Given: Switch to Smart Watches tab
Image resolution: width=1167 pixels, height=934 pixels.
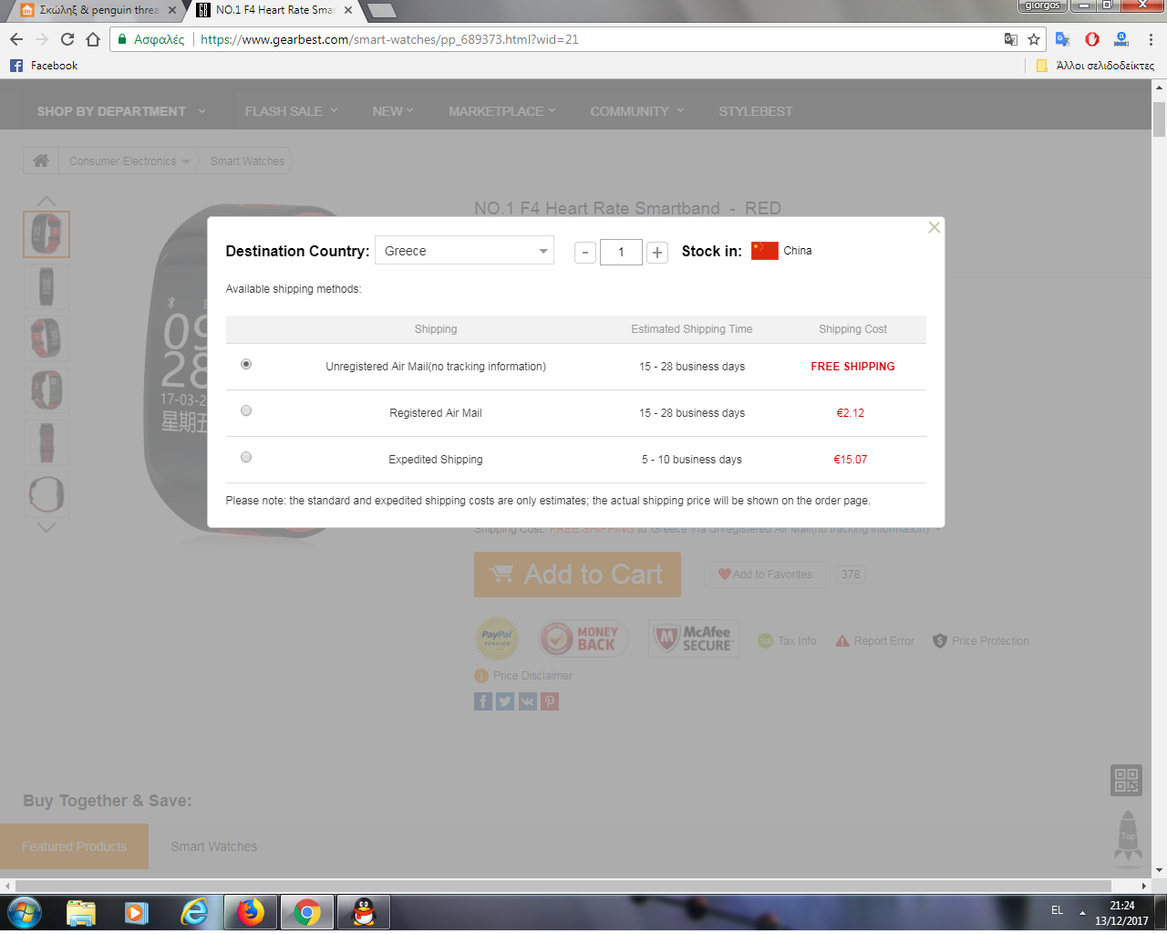Looking at the screenshot, I should [214, 846].
